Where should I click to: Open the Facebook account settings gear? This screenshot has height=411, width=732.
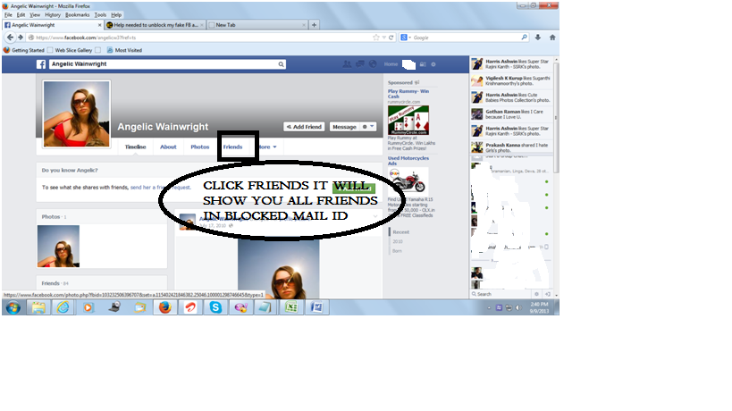[433, 64]
